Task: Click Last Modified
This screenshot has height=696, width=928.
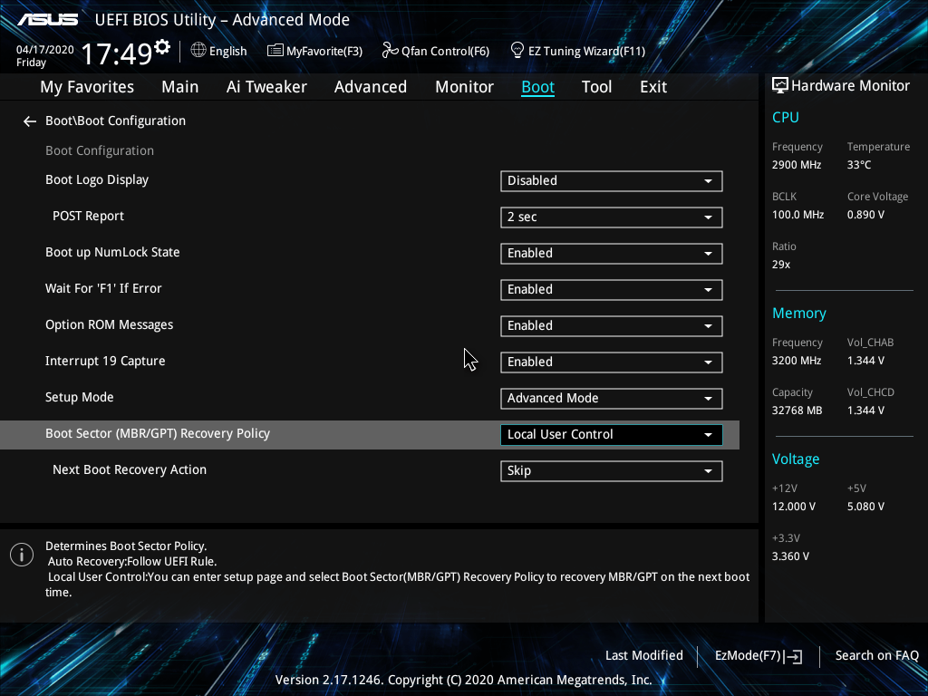Action: (x=644, y=656)
